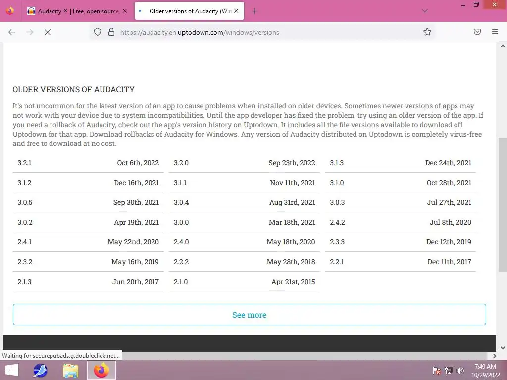Select version 3.1.0 dated Oct 28th, 2021
Image resolution: width=507 pixels, height=380 pixels.
point(401,183)
